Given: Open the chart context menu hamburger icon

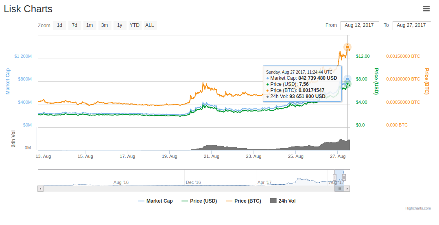Looking at the screenshot, I should 426,9.
